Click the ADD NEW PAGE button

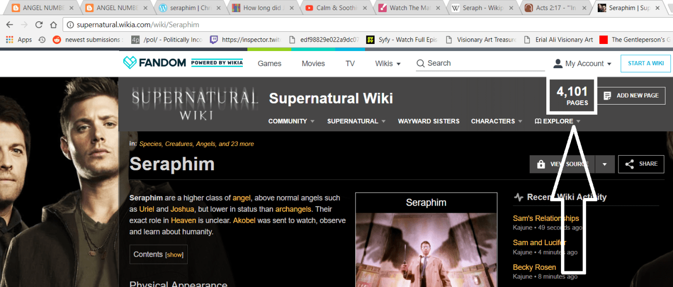coord(631,95)
